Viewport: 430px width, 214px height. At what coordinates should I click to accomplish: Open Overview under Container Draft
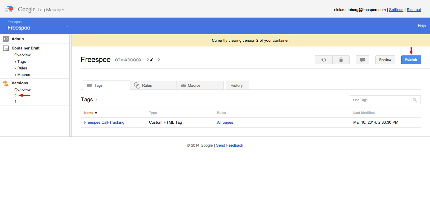[22, 55]
